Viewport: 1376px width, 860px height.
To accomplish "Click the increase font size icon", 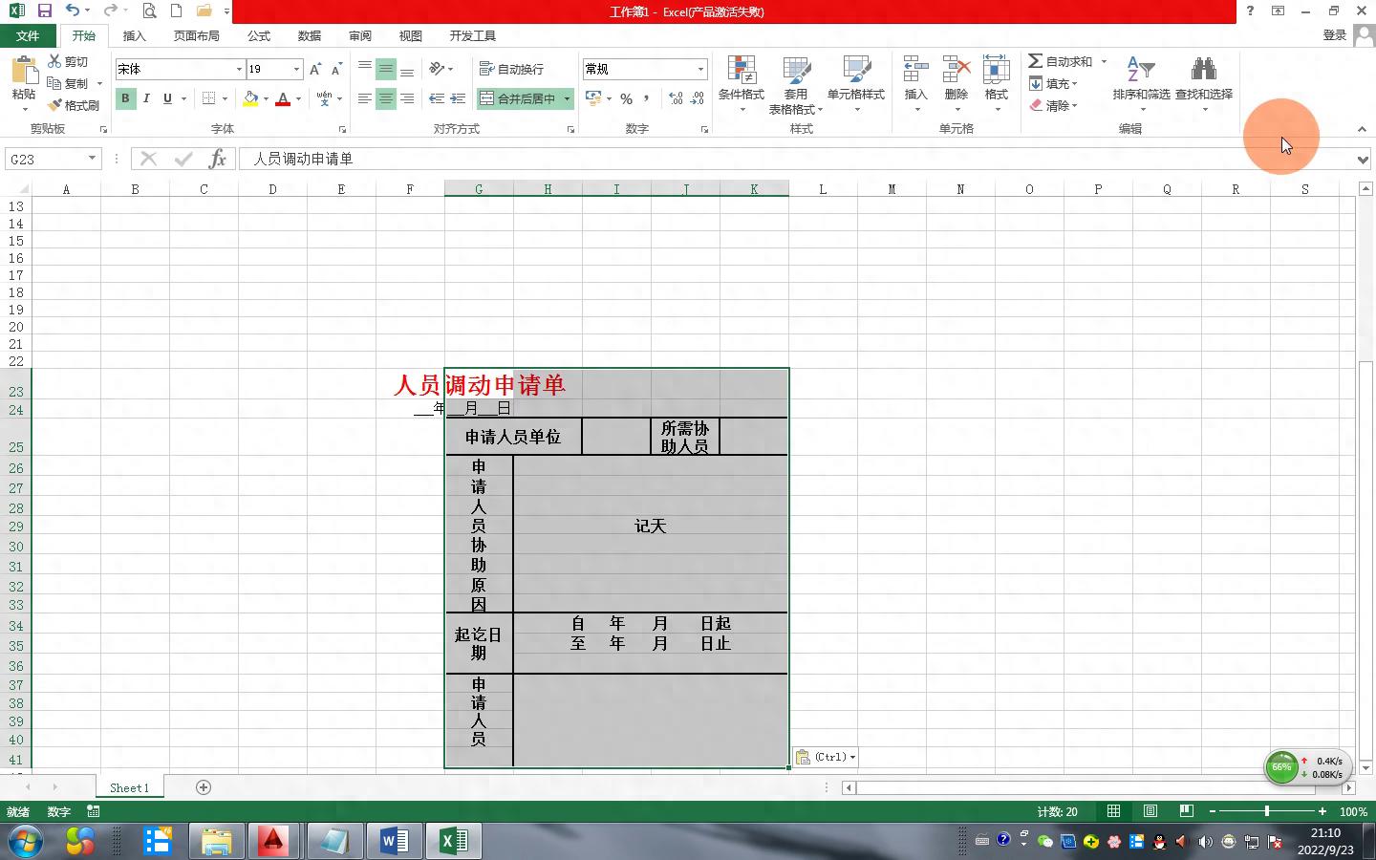I will pyautogui.click(x=315, y=69).
